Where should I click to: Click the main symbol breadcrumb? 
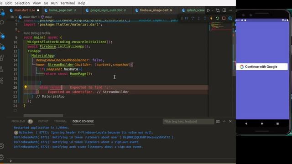coord(47,17)
